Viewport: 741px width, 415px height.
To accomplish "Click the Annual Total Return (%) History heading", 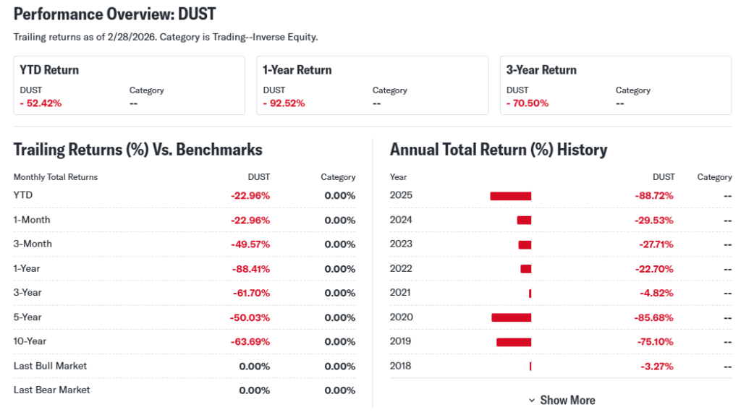I will (498, 150).
